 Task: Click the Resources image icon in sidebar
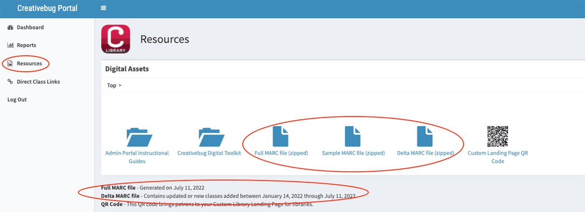pyautogui.click(x=10, y=64)
